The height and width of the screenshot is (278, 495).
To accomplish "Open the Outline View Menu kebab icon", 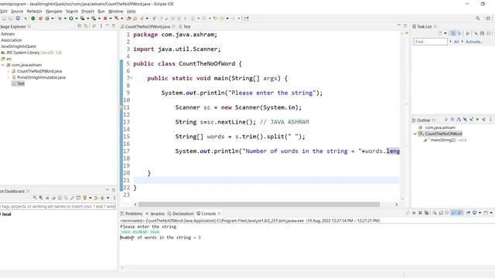I will [490, 120].
